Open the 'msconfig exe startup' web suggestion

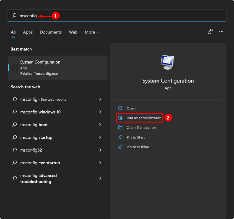click(58, 163)
